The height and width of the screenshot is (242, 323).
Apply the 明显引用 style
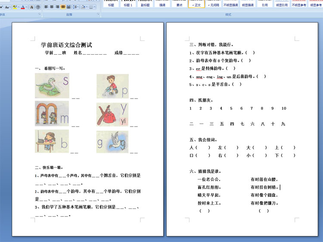point(282,4)
